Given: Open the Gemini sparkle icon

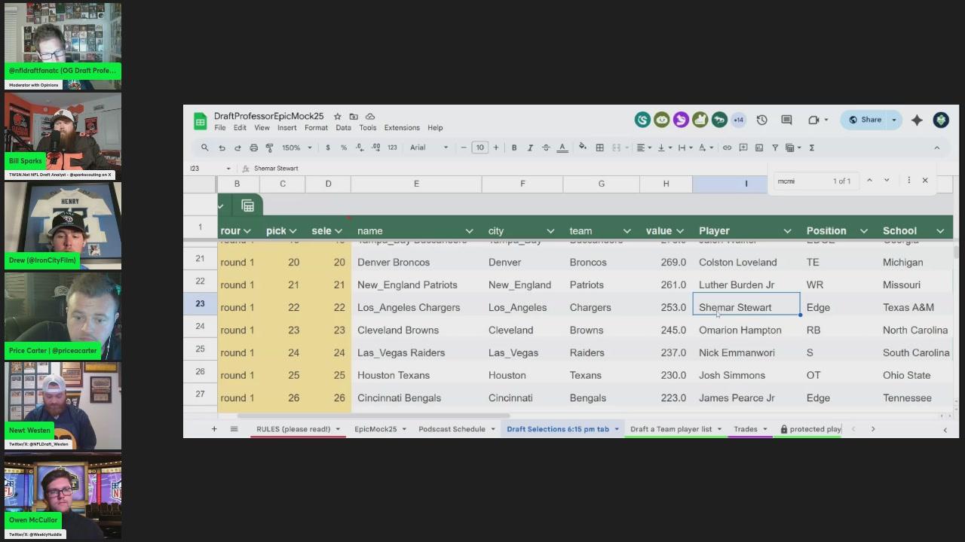Looking at the screenshot, I should click(917, 120).
